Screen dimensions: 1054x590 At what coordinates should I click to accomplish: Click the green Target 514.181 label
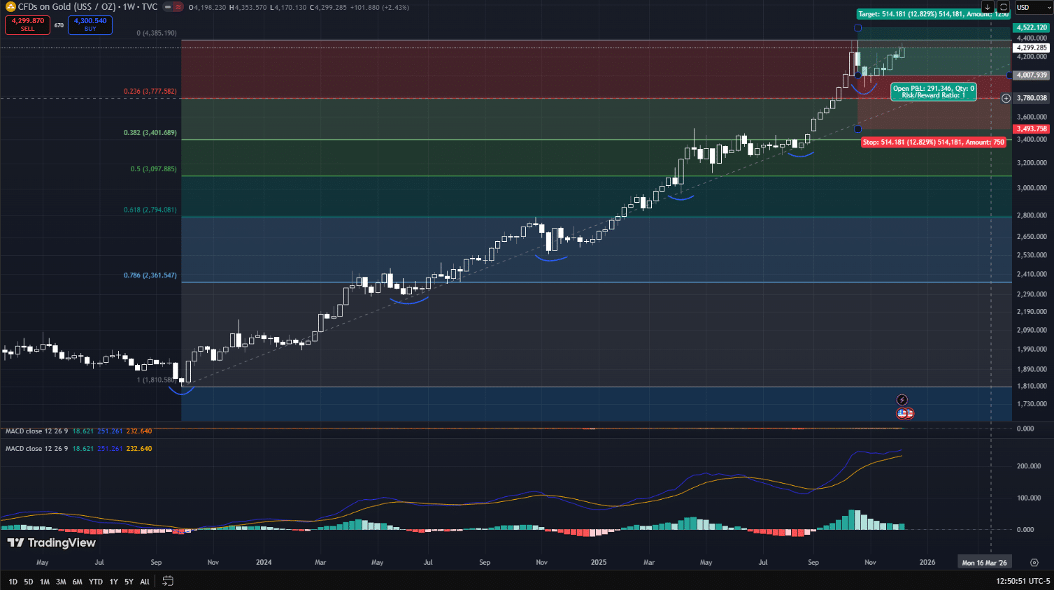point(933,14)
